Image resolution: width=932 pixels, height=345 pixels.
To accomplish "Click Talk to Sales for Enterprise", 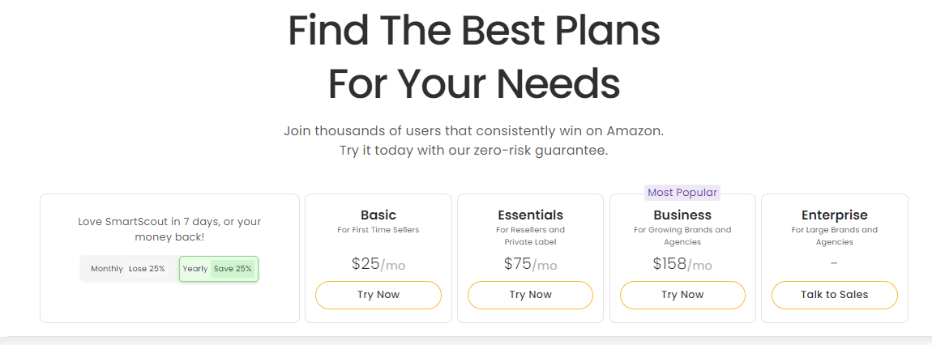I will pyautogui.click(x=835, y=295).
